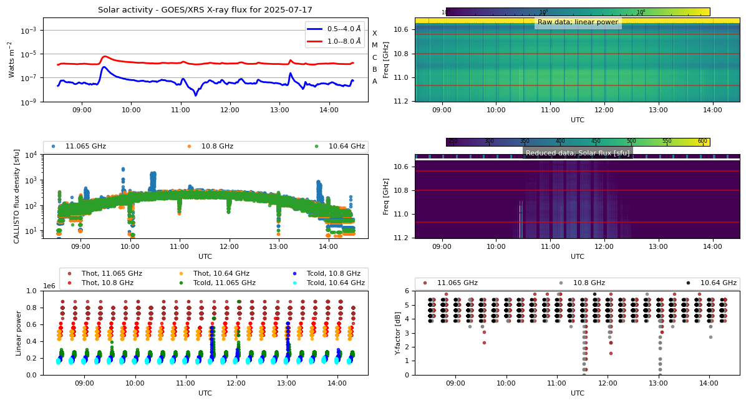Click the green 'Tcold, 11.065 GHz' legend marker
The image size is (746, 403).
[x=181, y=282]
